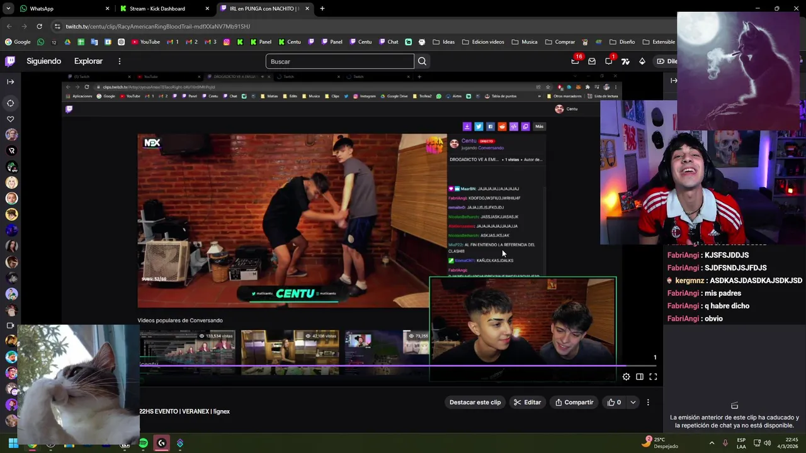Open the tab search dropdown arrow
Viewport: 806px width, 453px height.
tap(8, 9)
